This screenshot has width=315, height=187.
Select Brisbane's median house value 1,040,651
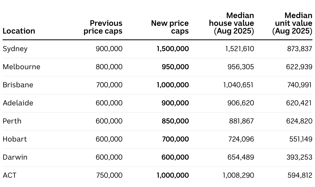point(238,85)
